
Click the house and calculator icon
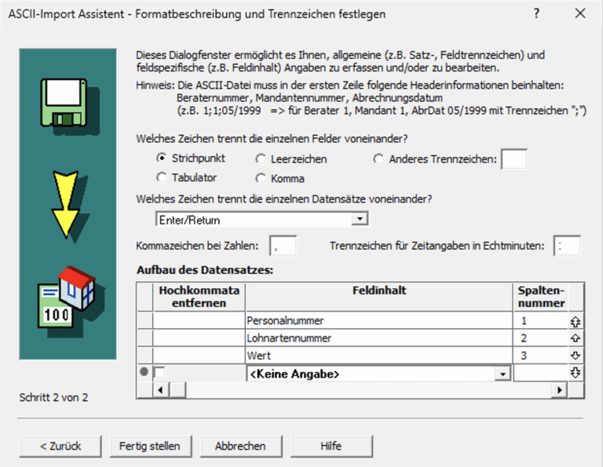click(x=67, y=297)
